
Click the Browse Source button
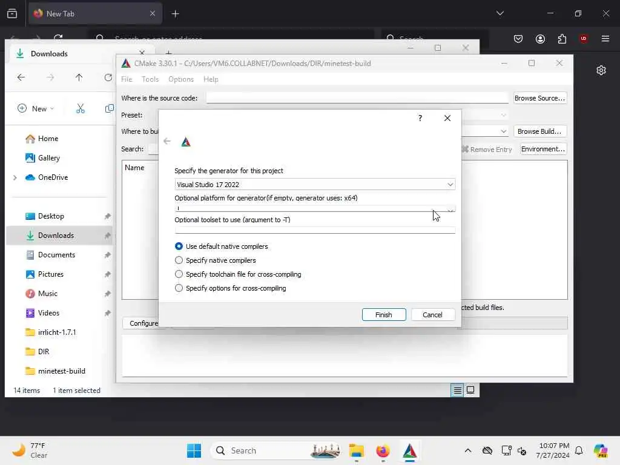[x=539, y=98]
